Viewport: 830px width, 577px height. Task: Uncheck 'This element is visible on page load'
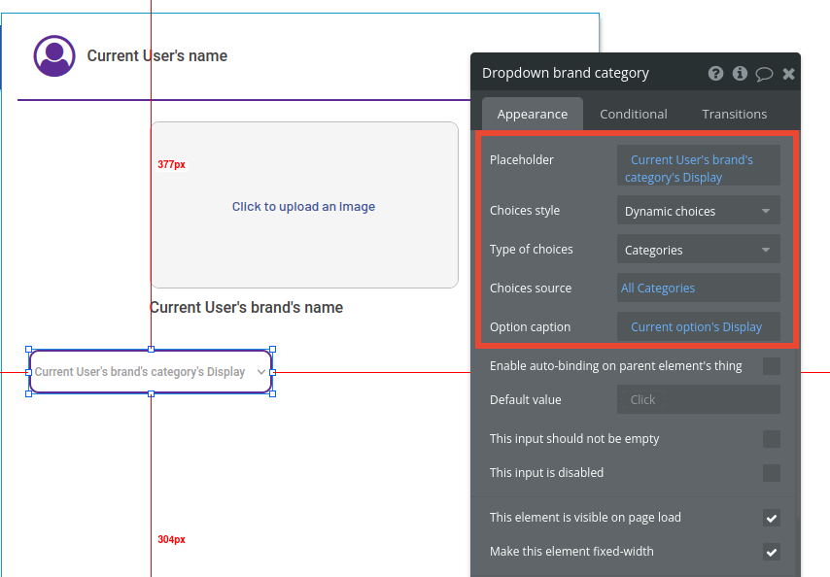772,518
